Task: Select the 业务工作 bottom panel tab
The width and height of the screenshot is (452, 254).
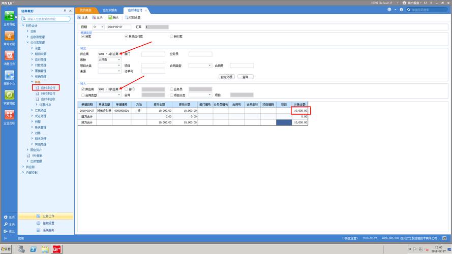Action: click(46, 216)
